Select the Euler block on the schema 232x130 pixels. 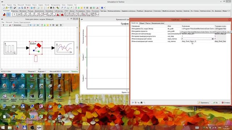pyautogui.click(x=36, y=48)
